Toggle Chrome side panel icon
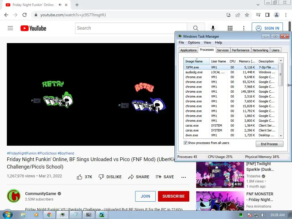This screenshot has height=219, width=292. point(267,15)
